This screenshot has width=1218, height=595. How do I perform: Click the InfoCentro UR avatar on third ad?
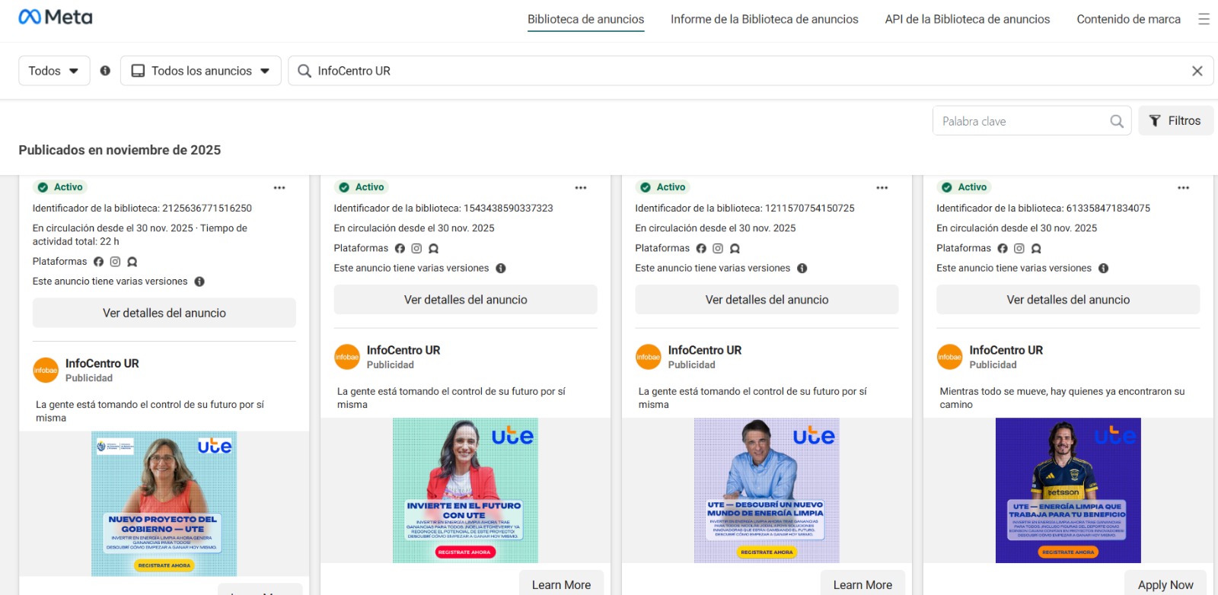pos(649,357)
